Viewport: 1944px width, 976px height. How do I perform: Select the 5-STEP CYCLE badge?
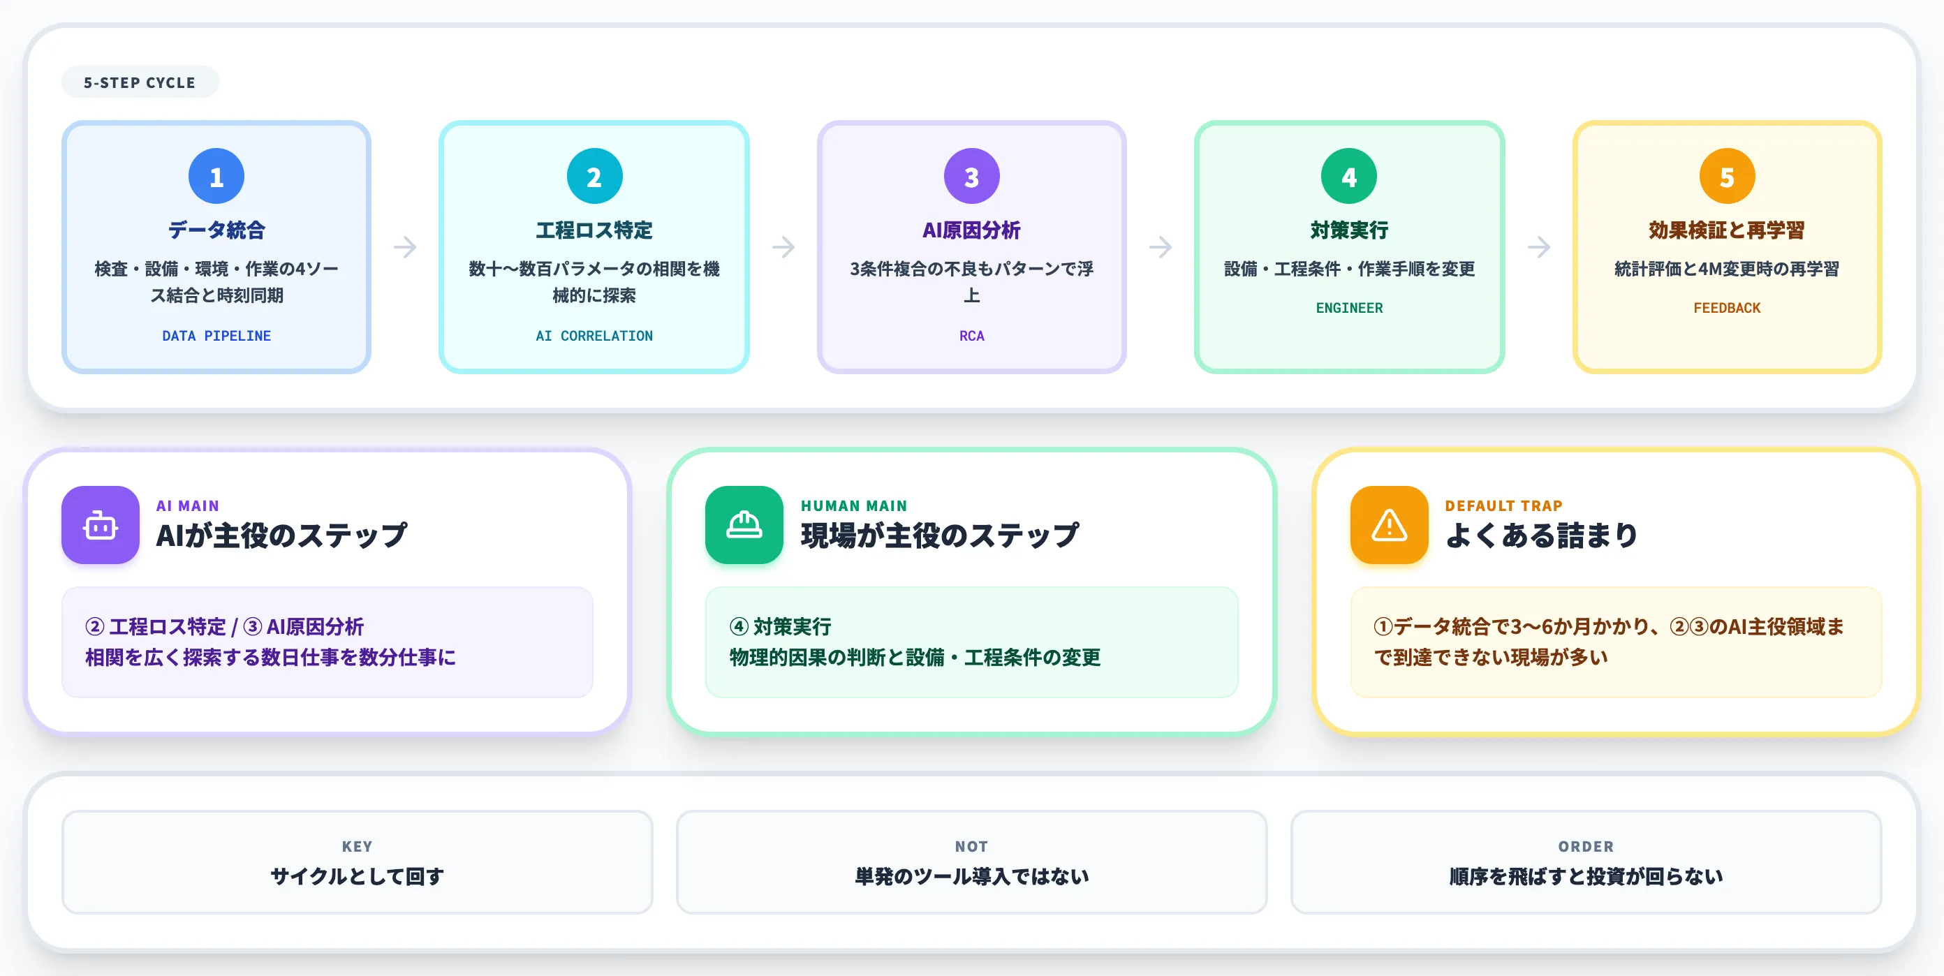pos(140,82)
